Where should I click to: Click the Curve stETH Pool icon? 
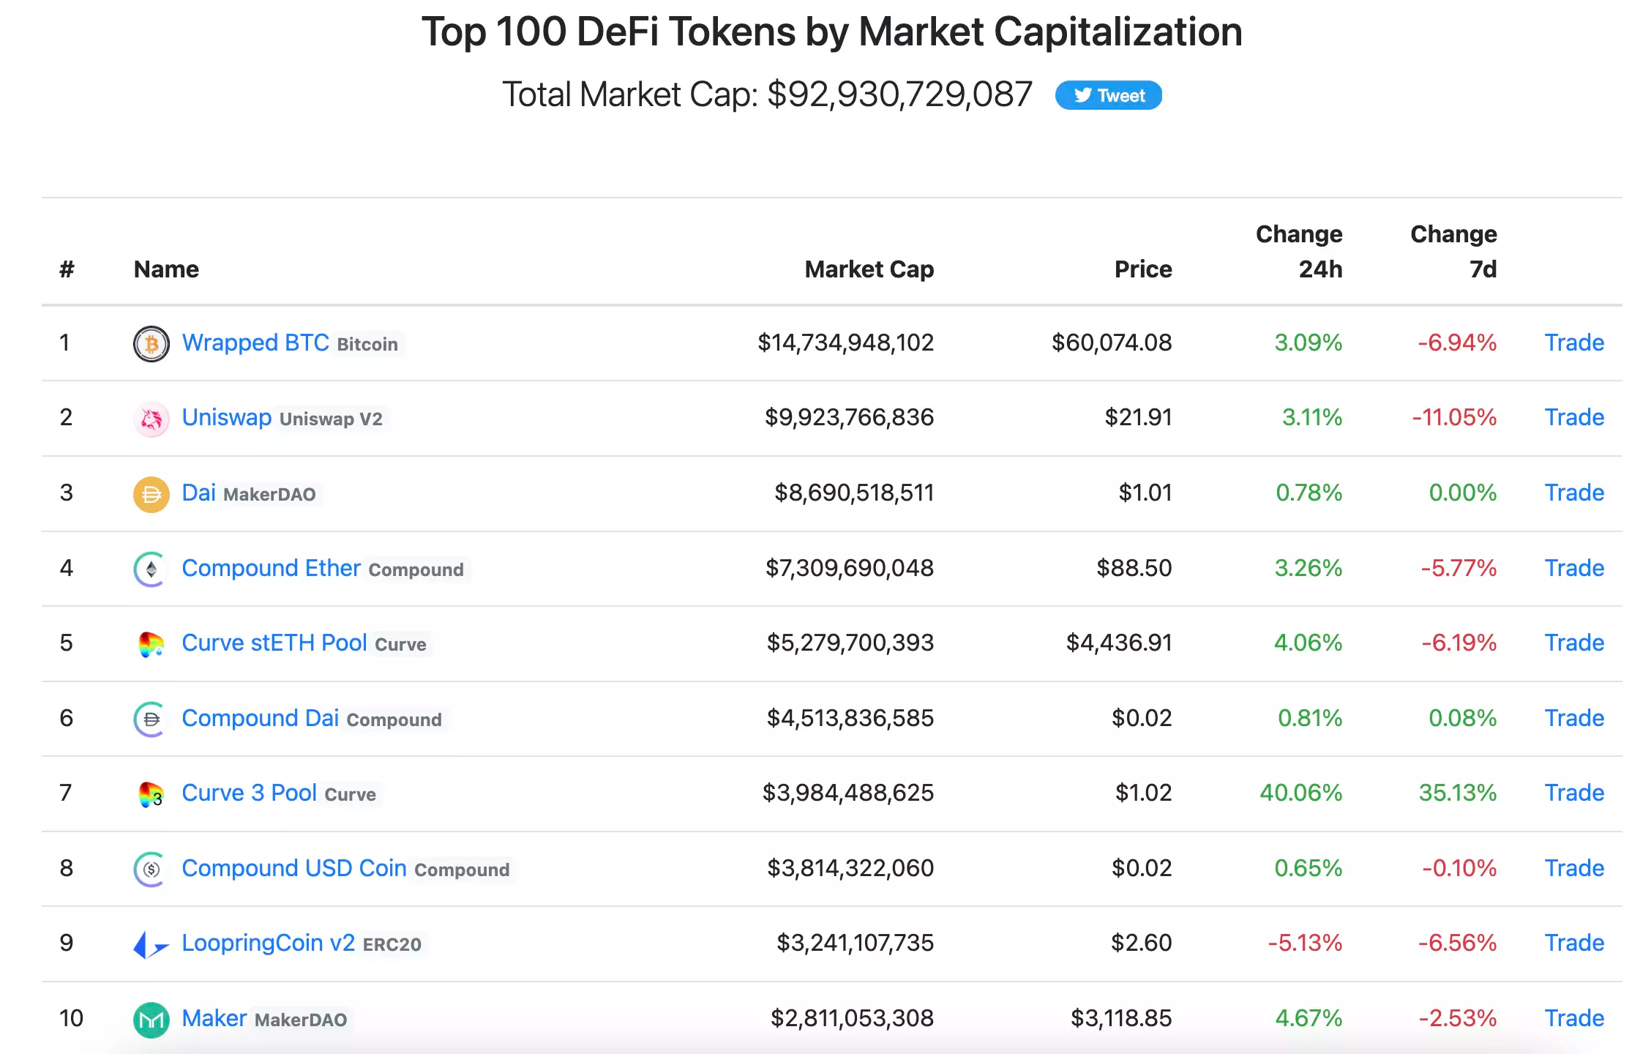[x=151, y=644]
